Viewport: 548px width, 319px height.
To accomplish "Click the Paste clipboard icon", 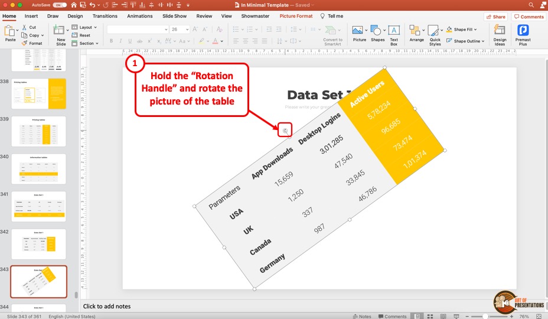I will pyautogui.click(x=9, y=31).
